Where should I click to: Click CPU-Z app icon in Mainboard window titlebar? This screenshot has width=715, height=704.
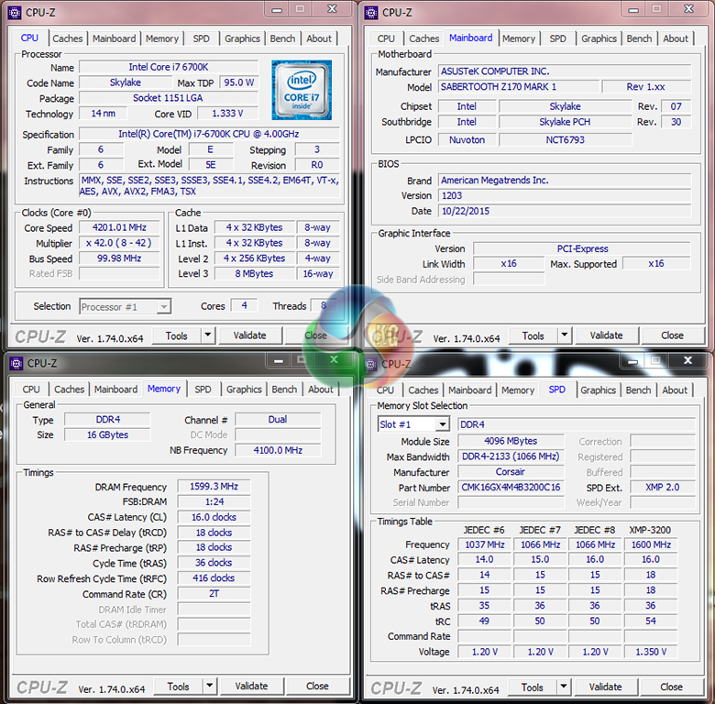tap(371, 13)
